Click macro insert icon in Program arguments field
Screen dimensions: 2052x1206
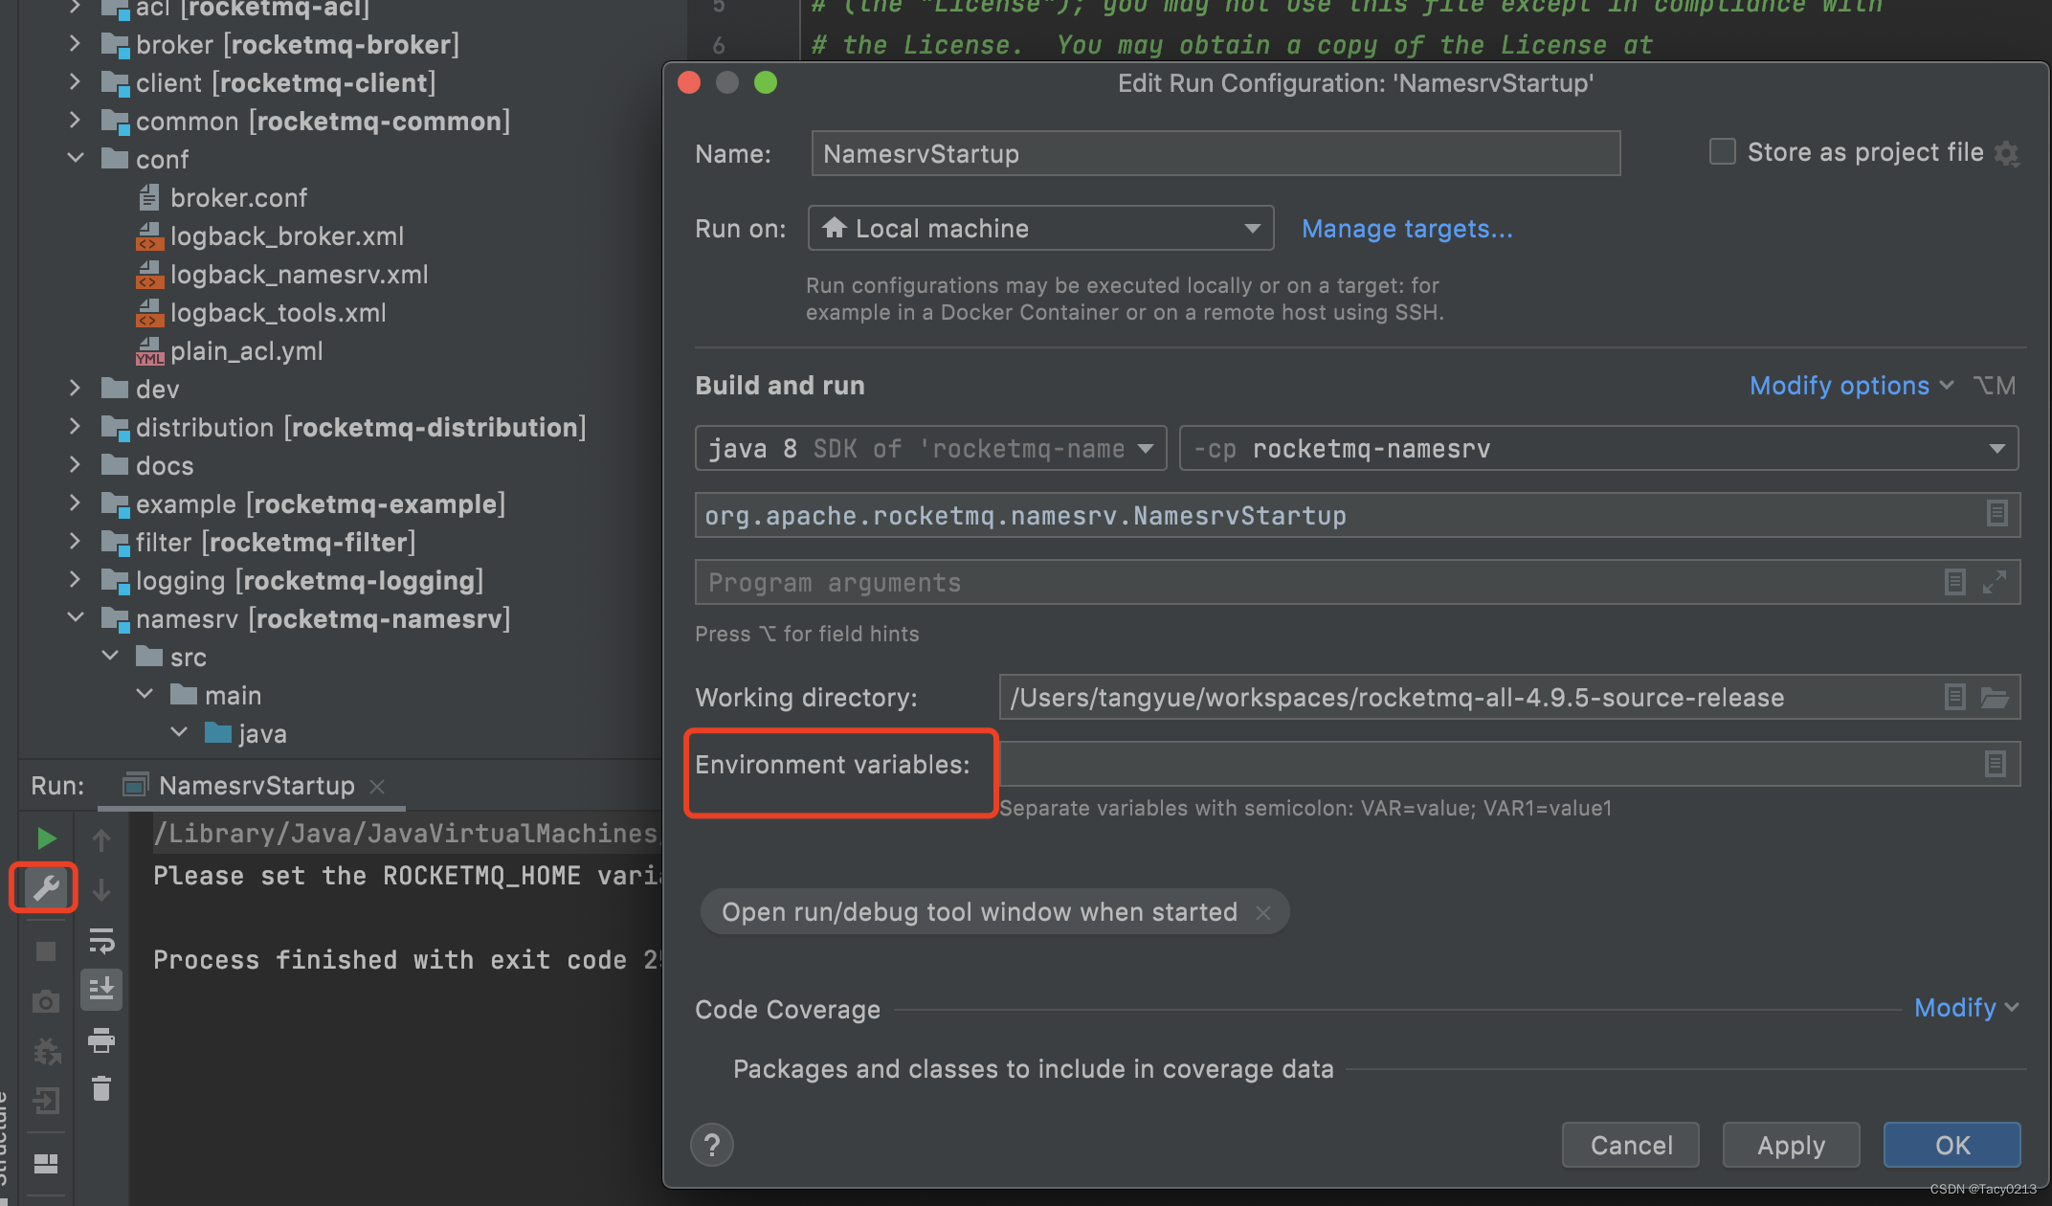pos(1954,581)
